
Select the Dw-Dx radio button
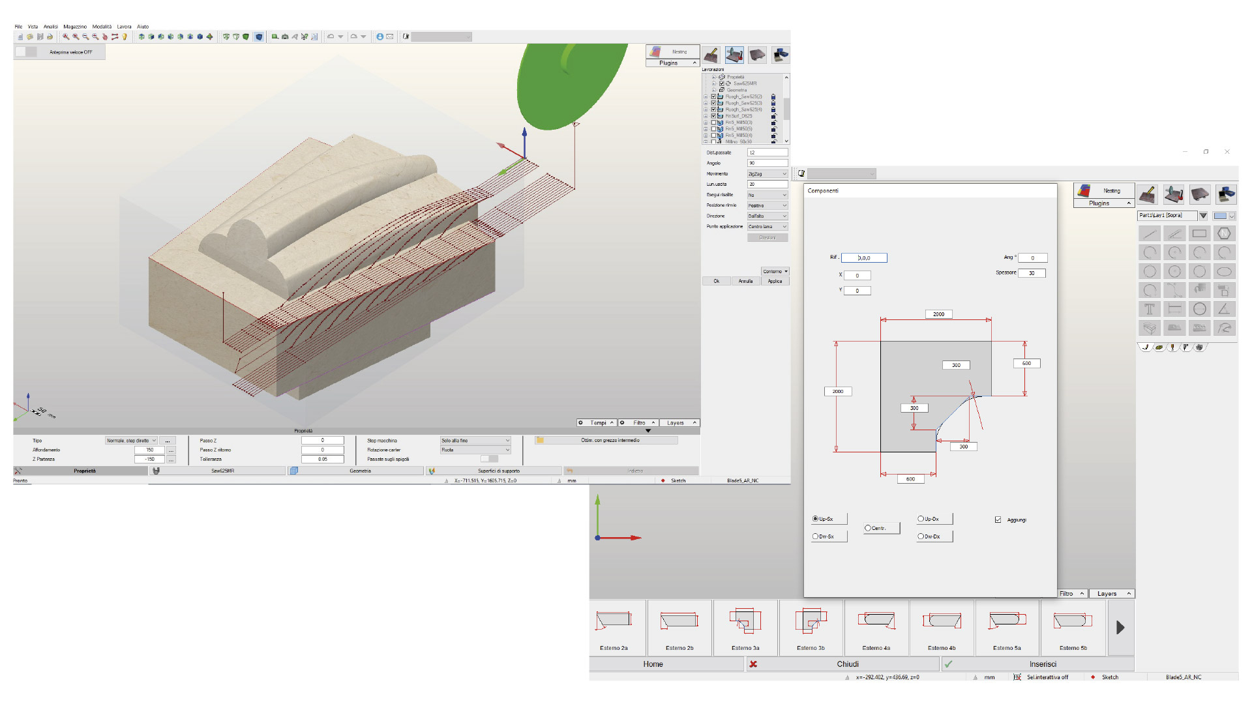point(921,536)
